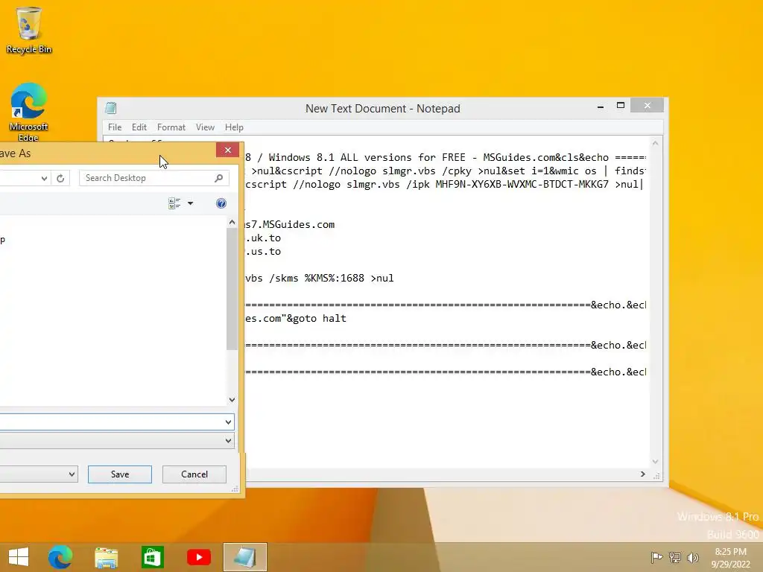Expand the Encoding dropdown

tap(72, 474)
